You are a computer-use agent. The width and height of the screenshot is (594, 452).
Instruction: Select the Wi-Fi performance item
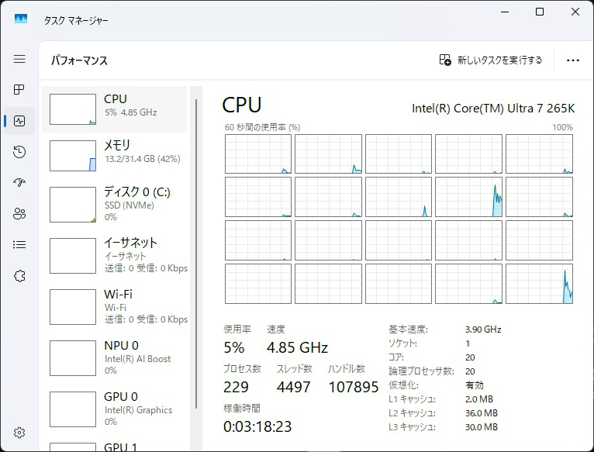[x=116, y=306]
